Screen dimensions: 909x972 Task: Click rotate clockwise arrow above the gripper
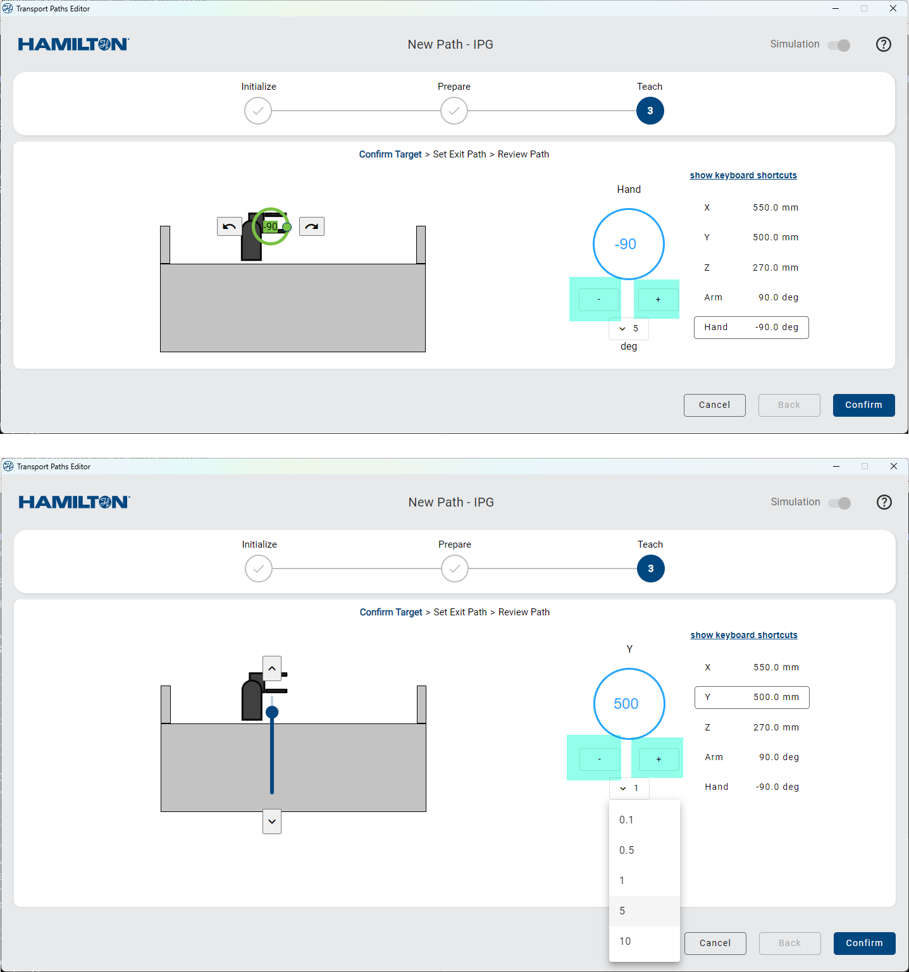312,226
